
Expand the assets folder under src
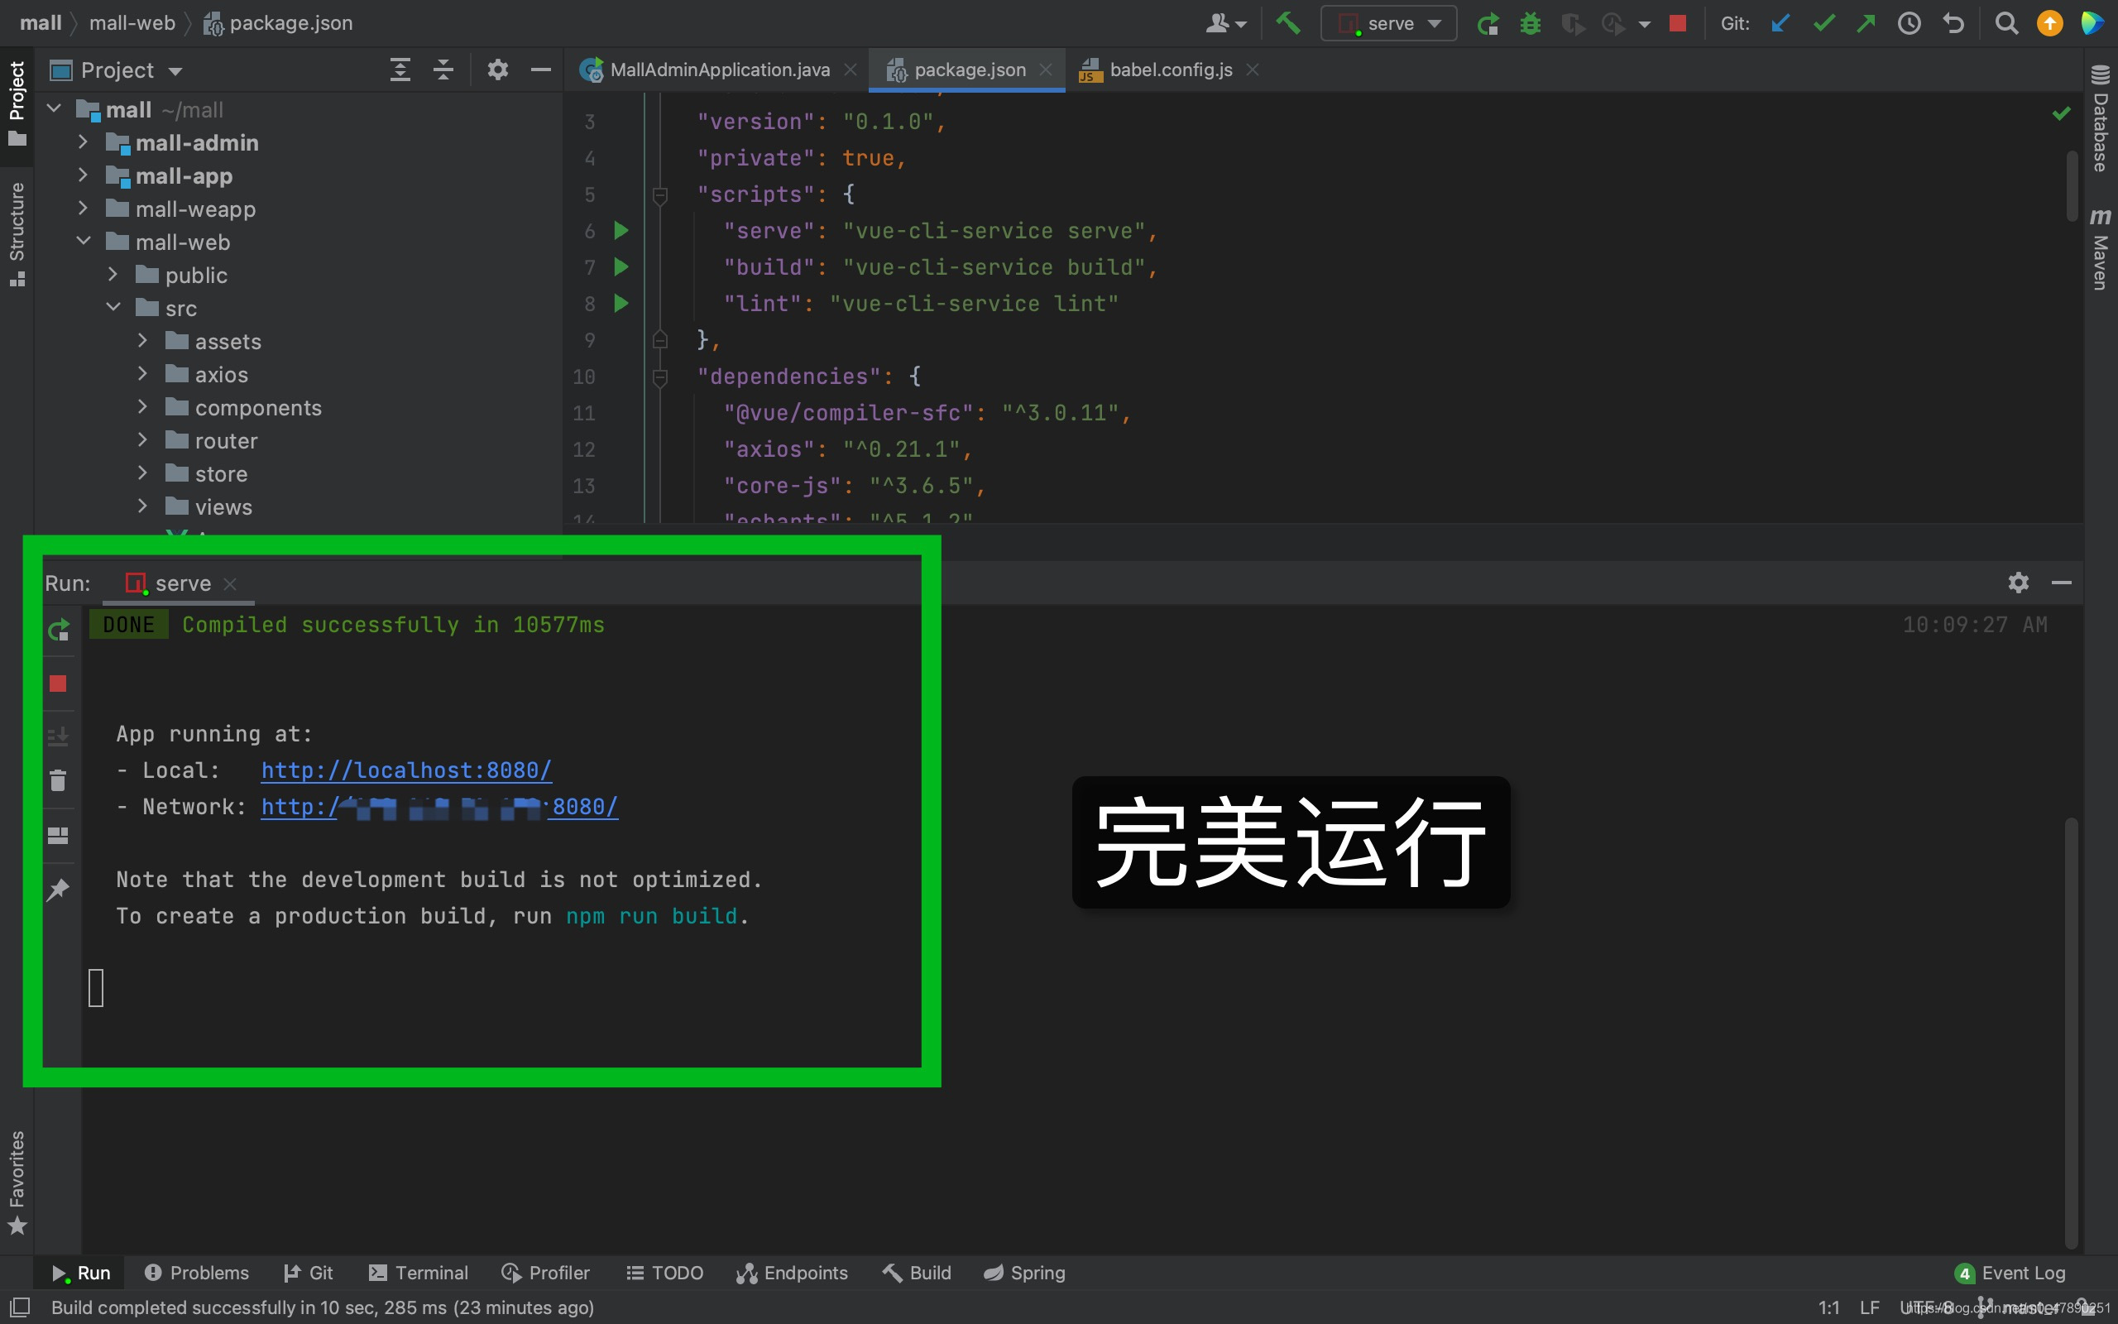point(143,340)
